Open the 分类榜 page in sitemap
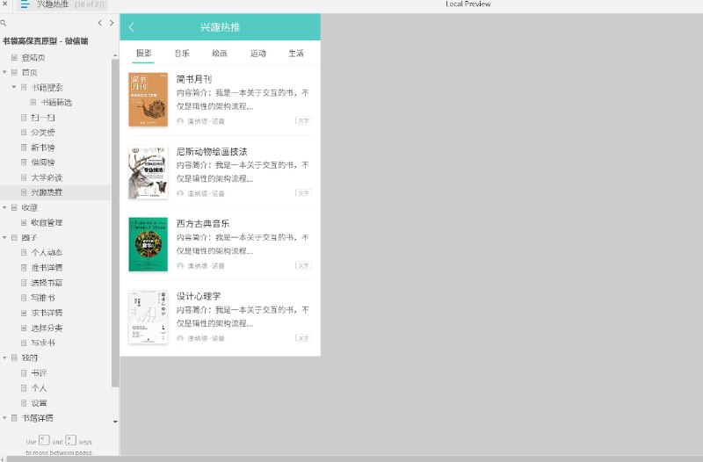This screenshot has width=703, height=462. pos(43,133)
